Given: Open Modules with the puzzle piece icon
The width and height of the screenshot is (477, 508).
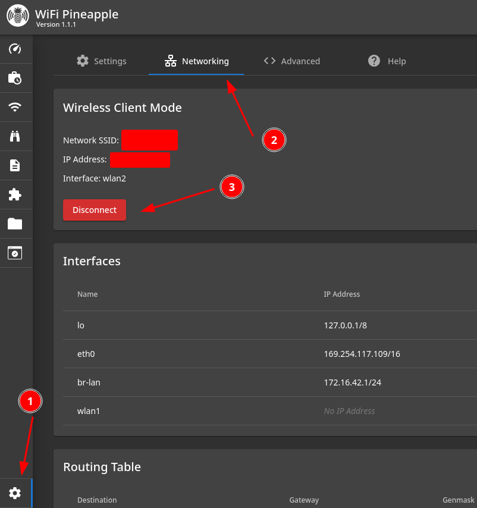Looking at the screenshot, I should (15, 195).
